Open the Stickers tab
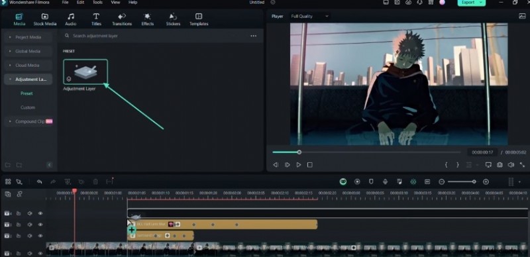Screen dimensions: 530x257 [x=173, y=20]
